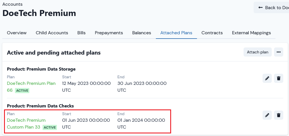
Task: Open the three-dots more options menu
Action: pyautogui.click(x=278, y=52)
